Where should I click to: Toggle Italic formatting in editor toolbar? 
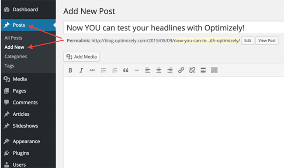pyautogui.click(x=81, y=70)
